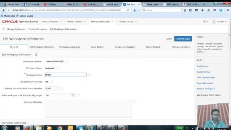This screenshot has width=231, height=130.
Task: Go back using browser back arrow
Action: (x=4, y=10)
